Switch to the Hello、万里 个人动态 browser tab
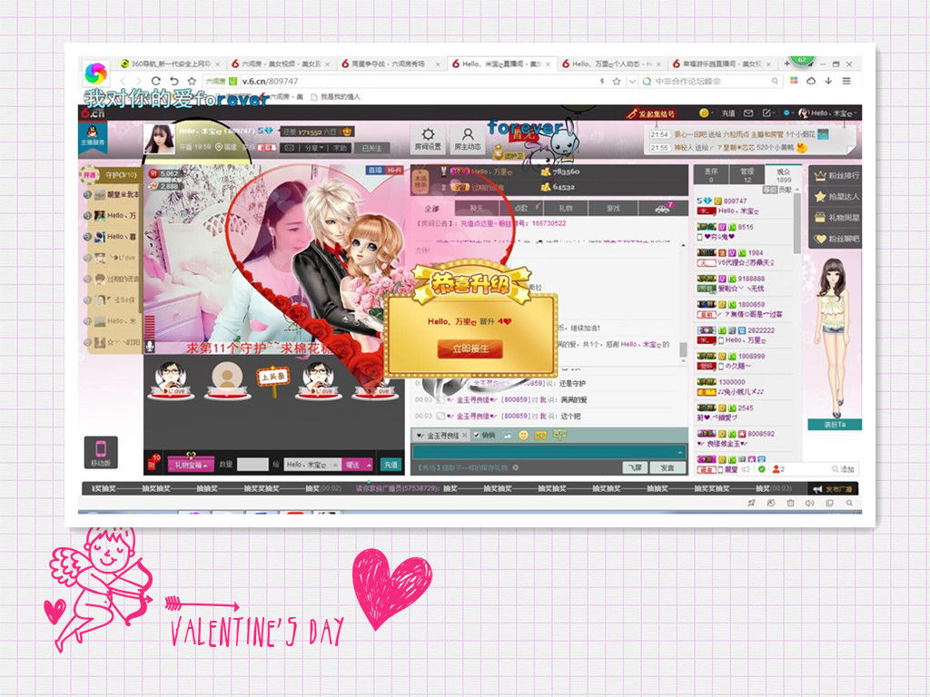This screenshot has height=697, width=930. point(610,64)
